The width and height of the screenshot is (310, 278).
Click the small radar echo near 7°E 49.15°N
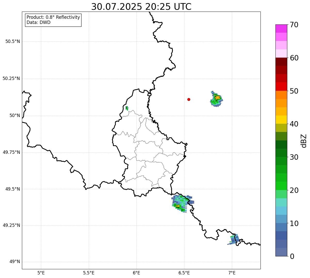click(x=233, y=239)
